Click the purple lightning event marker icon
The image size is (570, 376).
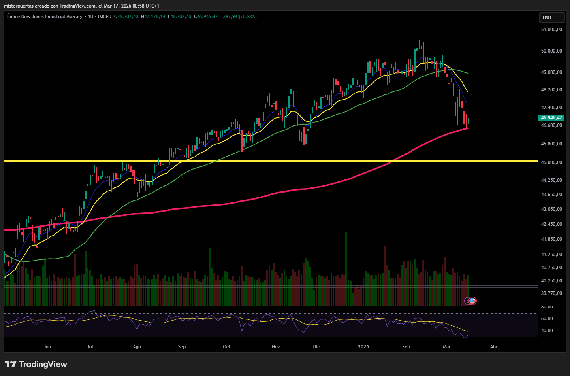467,301
